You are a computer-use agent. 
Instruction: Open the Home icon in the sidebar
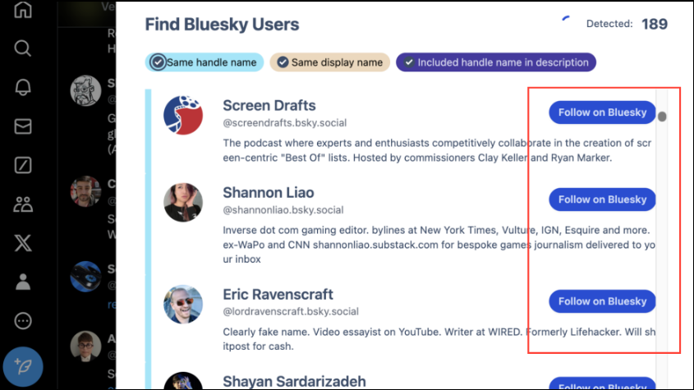(x=23, y=9)
